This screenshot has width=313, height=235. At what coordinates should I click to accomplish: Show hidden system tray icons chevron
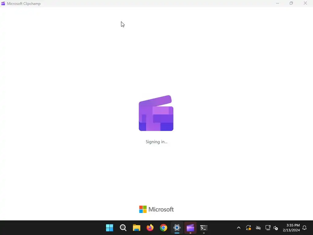[238, 228]
